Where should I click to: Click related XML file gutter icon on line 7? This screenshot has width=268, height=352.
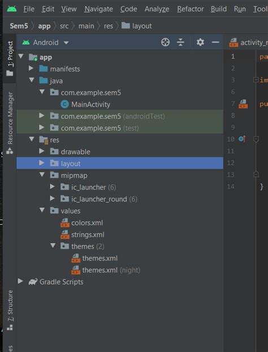[x=243, y=104]
